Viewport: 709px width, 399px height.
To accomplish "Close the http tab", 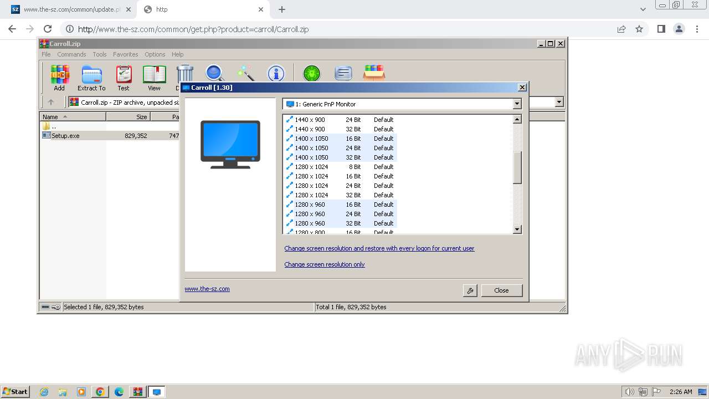I will click(x=261, y=9).
